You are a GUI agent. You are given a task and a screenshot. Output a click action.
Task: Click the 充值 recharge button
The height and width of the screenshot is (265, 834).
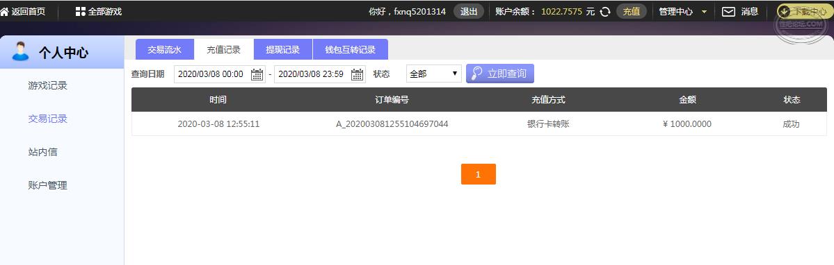(632, 12)
